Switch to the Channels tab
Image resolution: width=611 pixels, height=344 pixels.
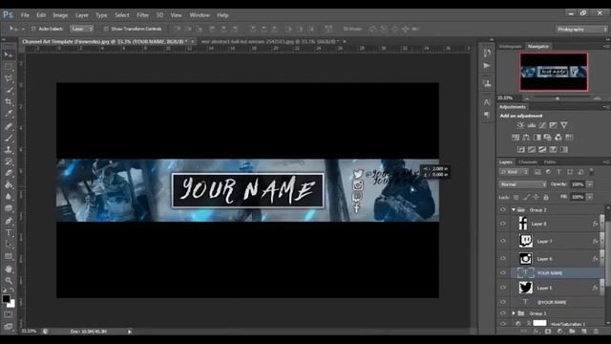(x=528, y=161)
